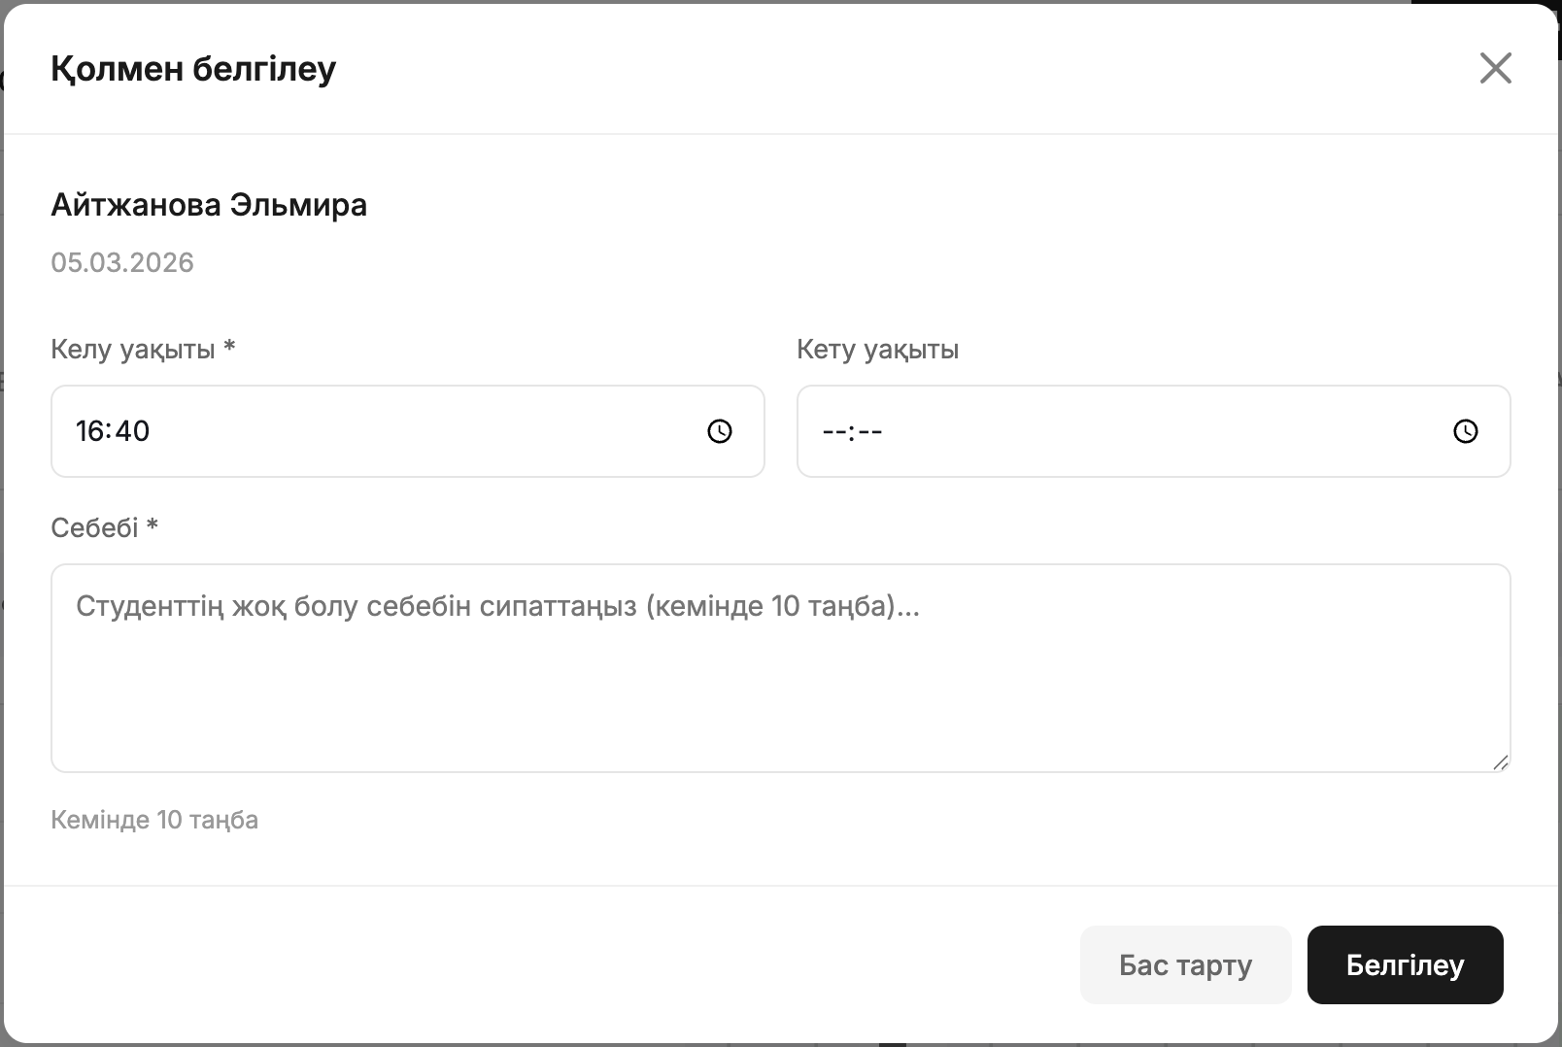The width and height of the screenshot is (1562, 1047).
Task: Click the date 05.03.2026
Action: pyautogui.click(x=122, y=262)
